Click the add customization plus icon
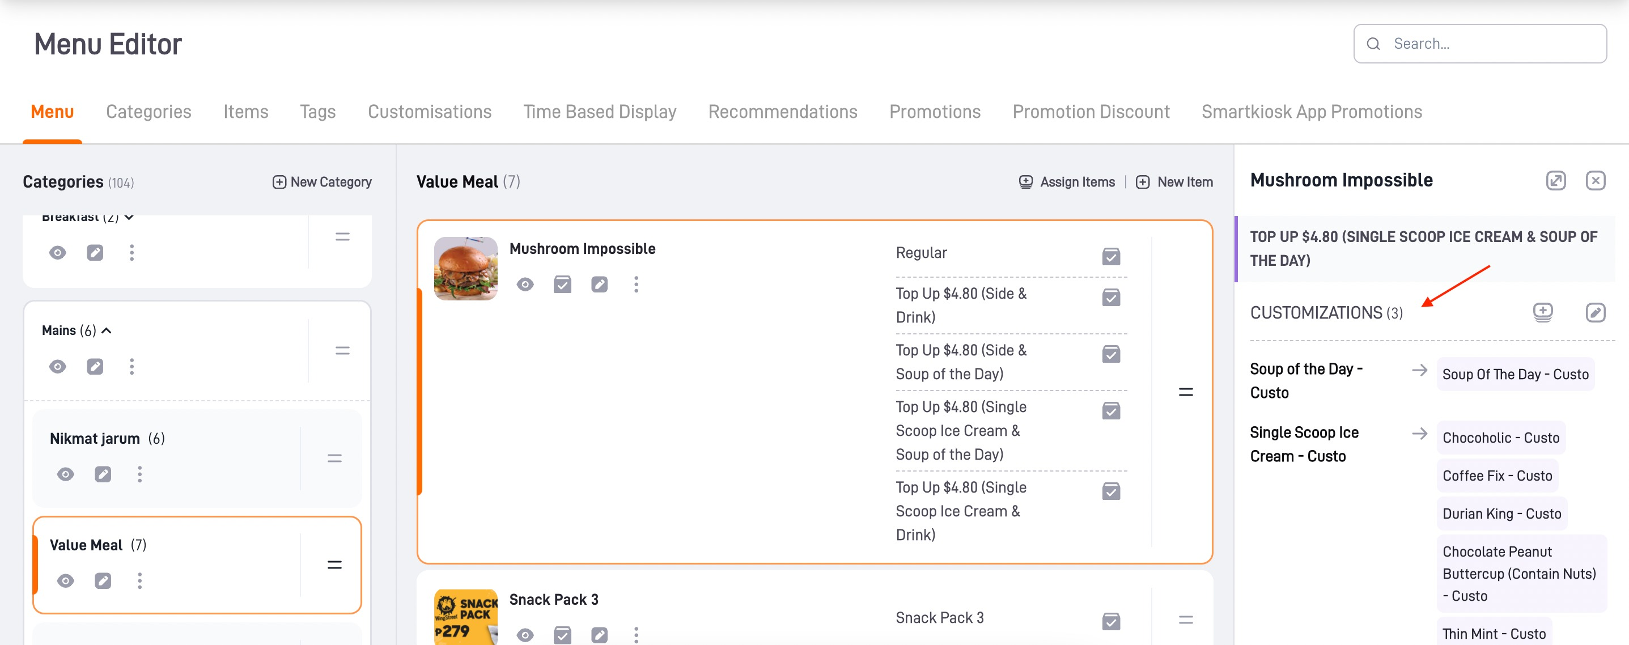Viewport: 1629px width, 645px height. click(x=1542, y=312)
